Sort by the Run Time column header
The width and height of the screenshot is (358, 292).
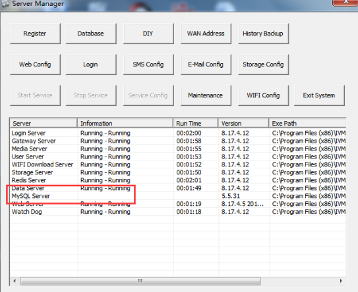tap(196, 123)
